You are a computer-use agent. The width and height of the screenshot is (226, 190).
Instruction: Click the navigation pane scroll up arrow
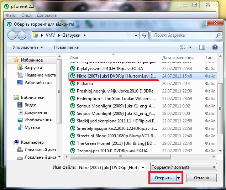59,56
